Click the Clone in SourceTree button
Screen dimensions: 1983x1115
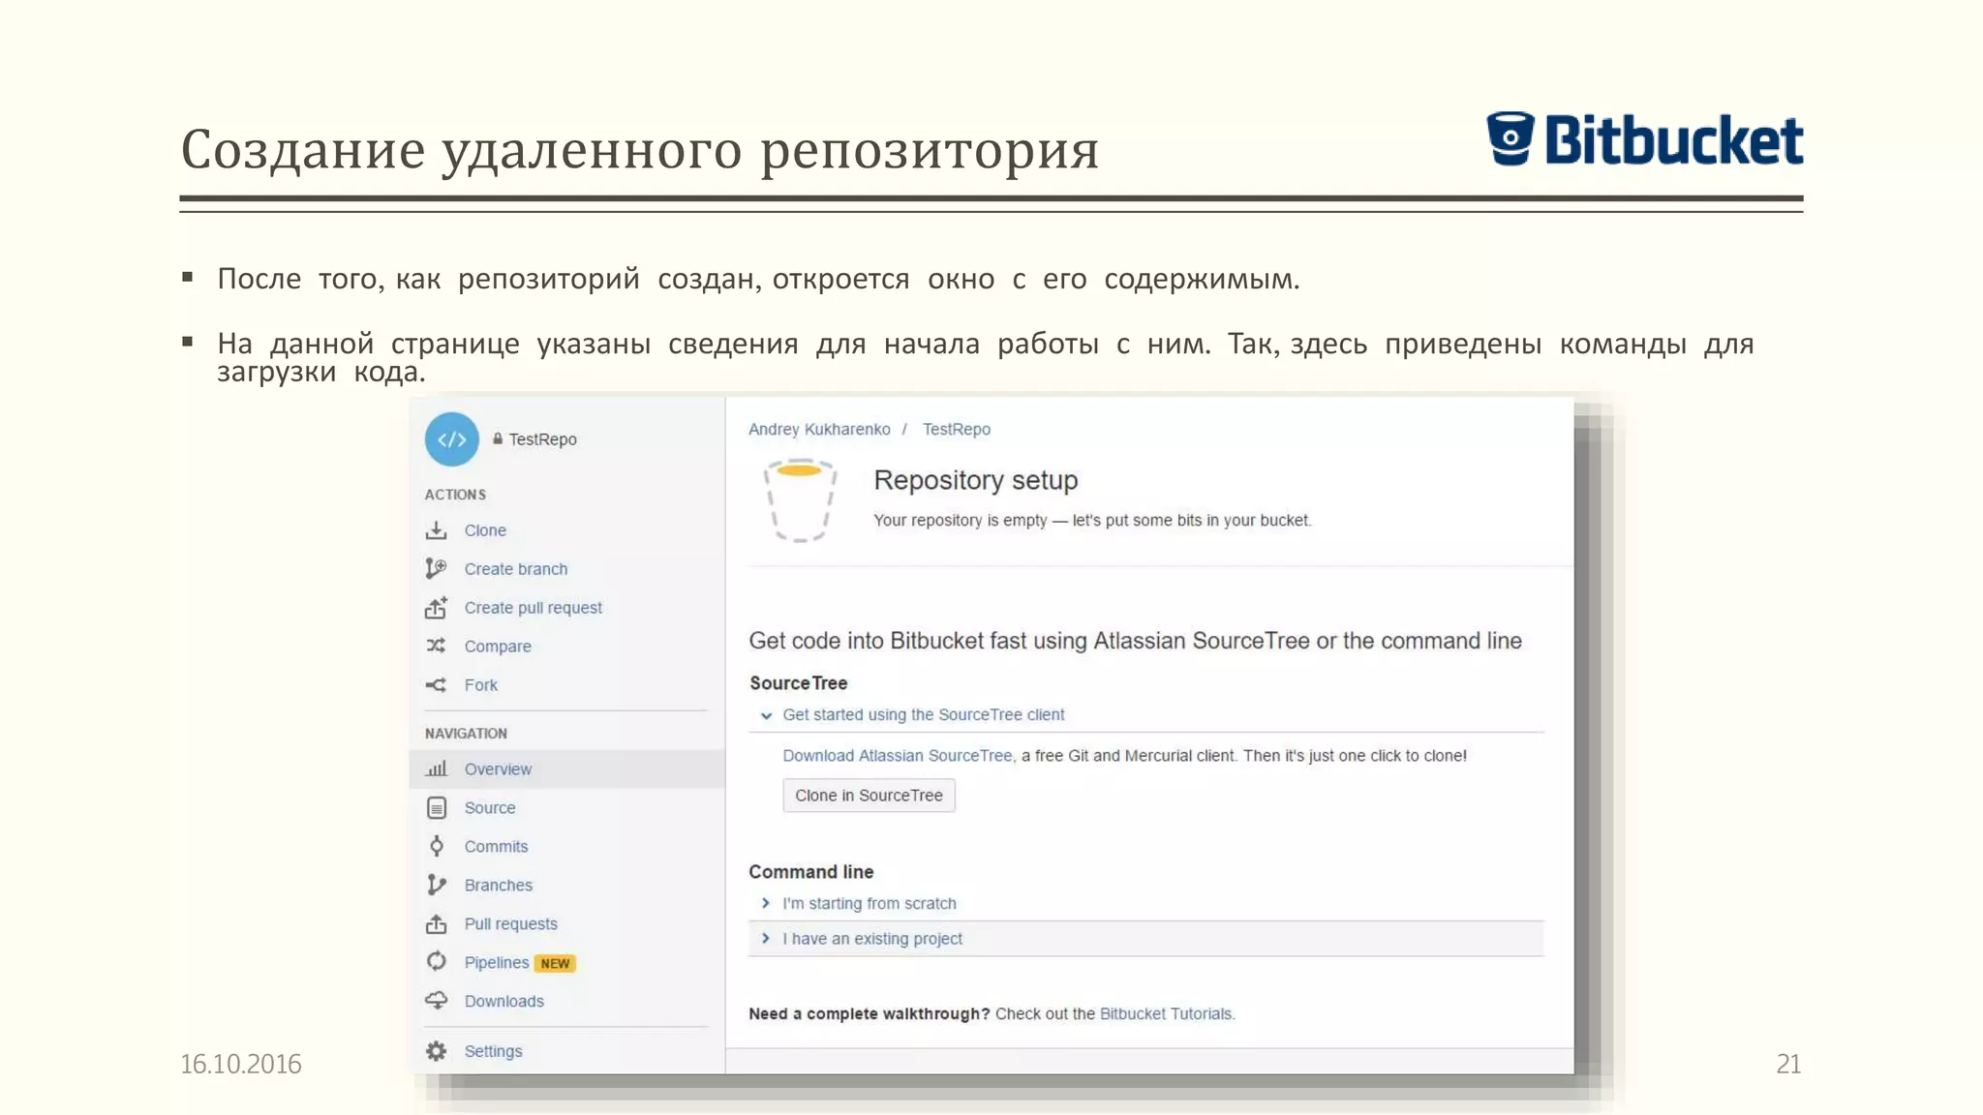869,796
